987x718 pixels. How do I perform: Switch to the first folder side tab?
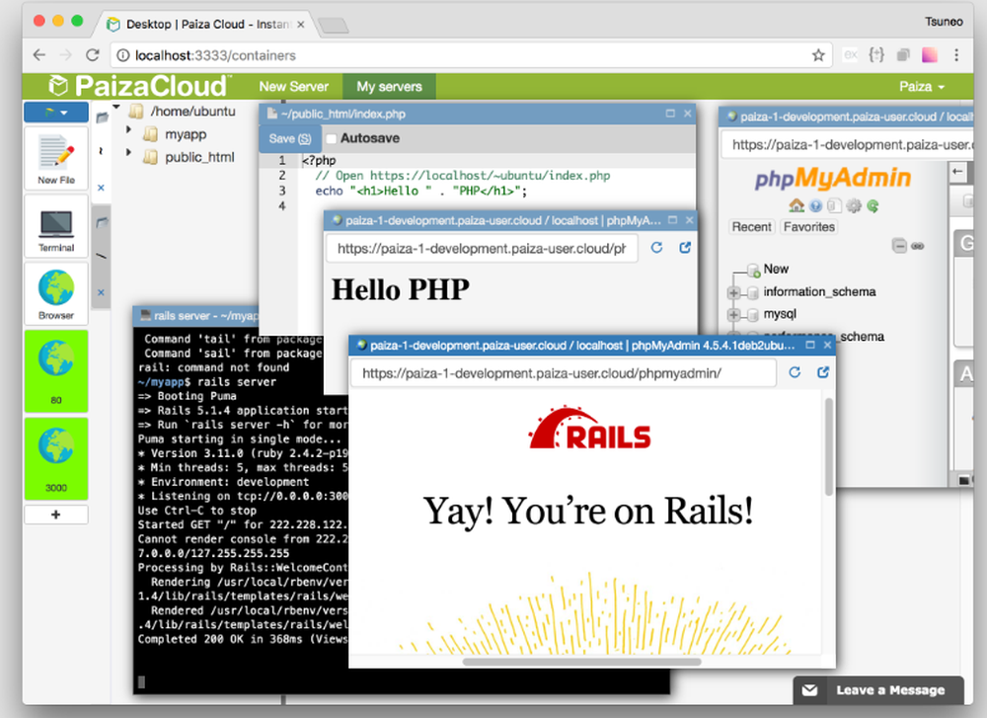pos(102,118)
